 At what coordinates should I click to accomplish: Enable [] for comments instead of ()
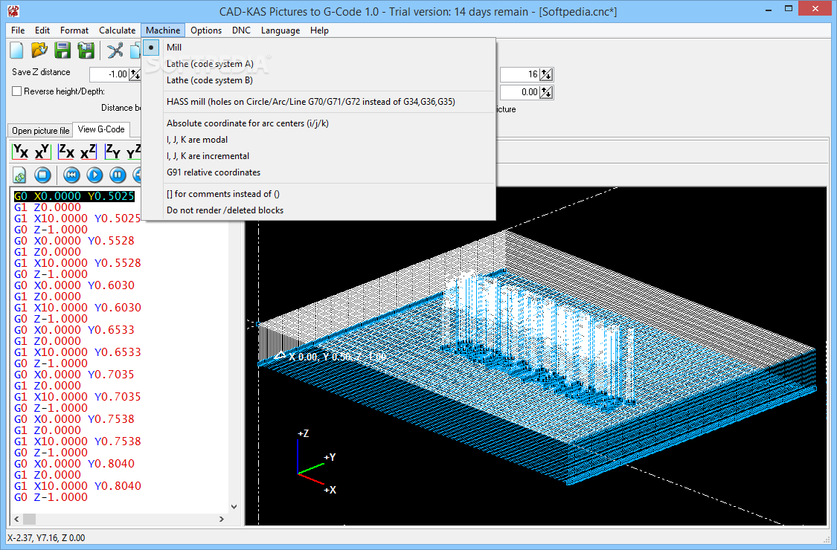(x=318, y=194)
